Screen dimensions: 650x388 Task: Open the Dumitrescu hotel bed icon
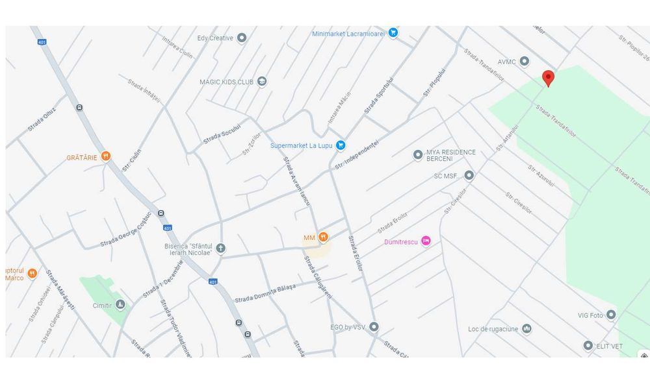pos(426,241)
